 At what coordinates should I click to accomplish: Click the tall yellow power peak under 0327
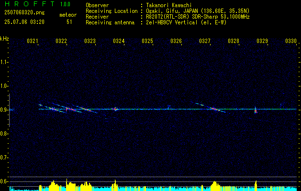pos(215,186)
